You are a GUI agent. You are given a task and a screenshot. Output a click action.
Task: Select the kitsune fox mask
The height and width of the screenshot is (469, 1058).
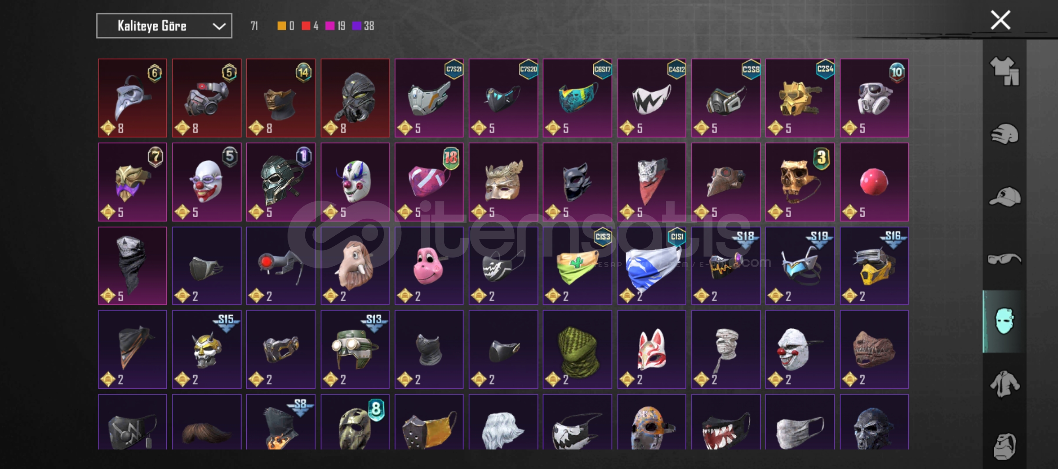(x=651, y=350)
